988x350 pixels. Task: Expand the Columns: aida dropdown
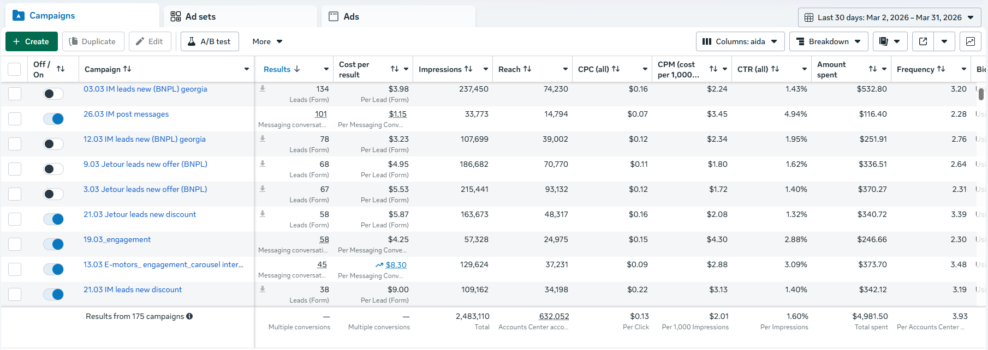click(740, 41)
